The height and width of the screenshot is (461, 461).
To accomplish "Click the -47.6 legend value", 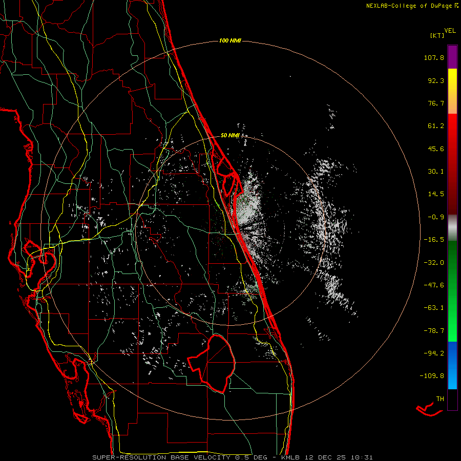I will (434, 285).
